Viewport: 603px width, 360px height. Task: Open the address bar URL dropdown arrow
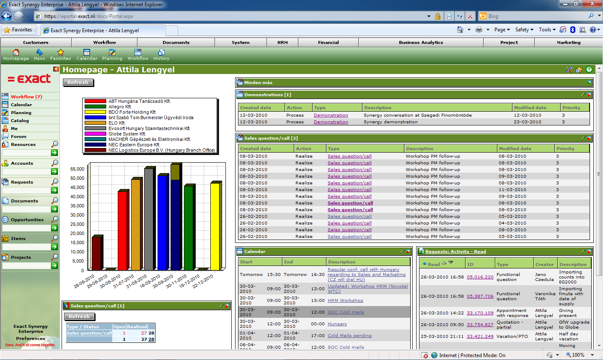(x=429, y=16)
